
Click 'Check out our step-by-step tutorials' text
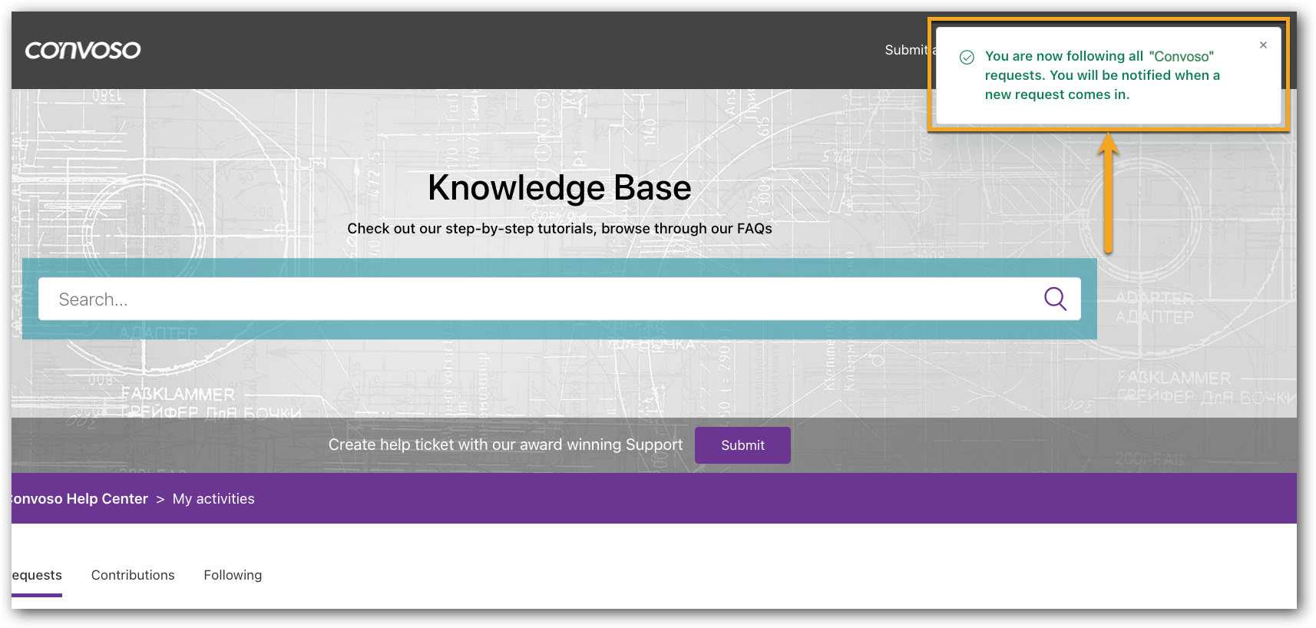[x=560, y=229]
